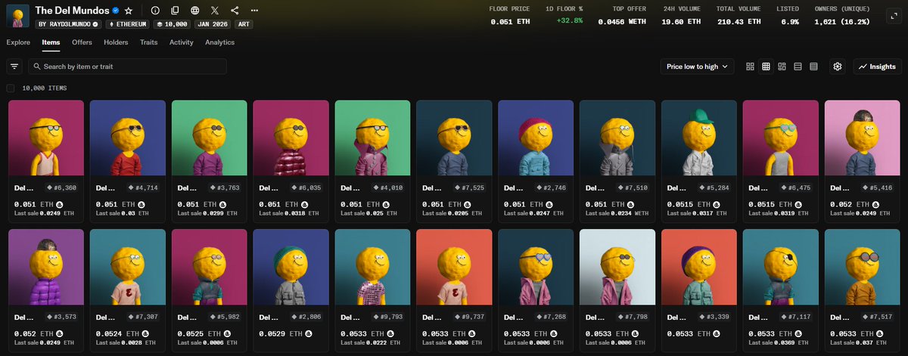This screenshot has height=356, width=908.
Task: Open the Price low to high dropdown
Action: (x=697, y=67)
